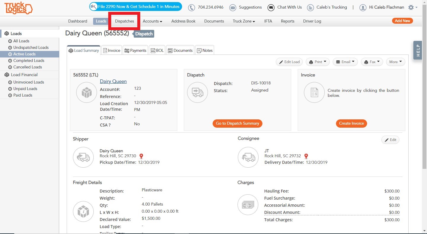Screen dimensions: 427x234
Task: Open the Fax dropdown
Action: [372, 62]
